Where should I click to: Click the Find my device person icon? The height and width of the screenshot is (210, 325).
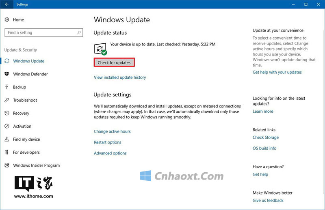click(x=7, y=139)
